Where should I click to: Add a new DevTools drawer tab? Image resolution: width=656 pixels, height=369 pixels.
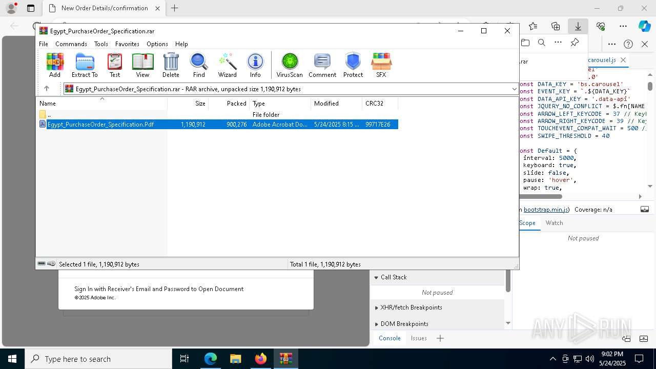pos(440,338)
